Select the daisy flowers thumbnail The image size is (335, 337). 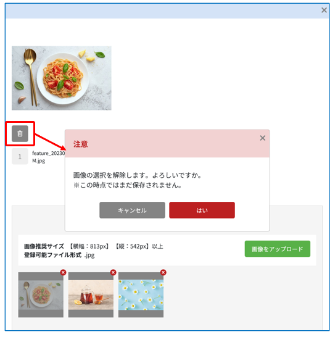141,295
